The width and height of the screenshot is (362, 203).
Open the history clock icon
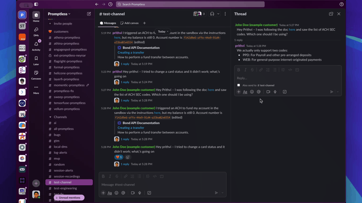110,4
